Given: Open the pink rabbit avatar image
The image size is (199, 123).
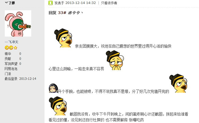Looking at the screenshot, I should pos(18,24).
